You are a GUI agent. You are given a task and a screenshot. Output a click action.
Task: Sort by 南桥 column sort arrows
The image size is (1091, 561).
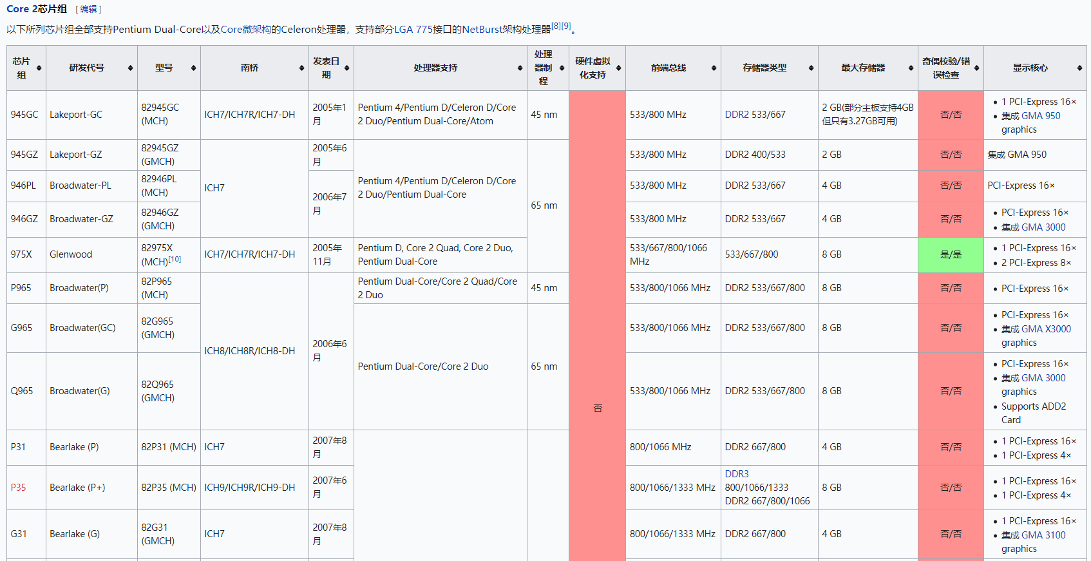(301, 68)
